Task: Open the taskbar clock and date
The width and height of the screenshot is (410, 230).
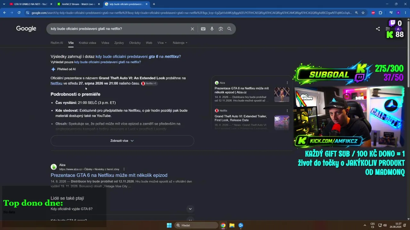Action: 396,225
